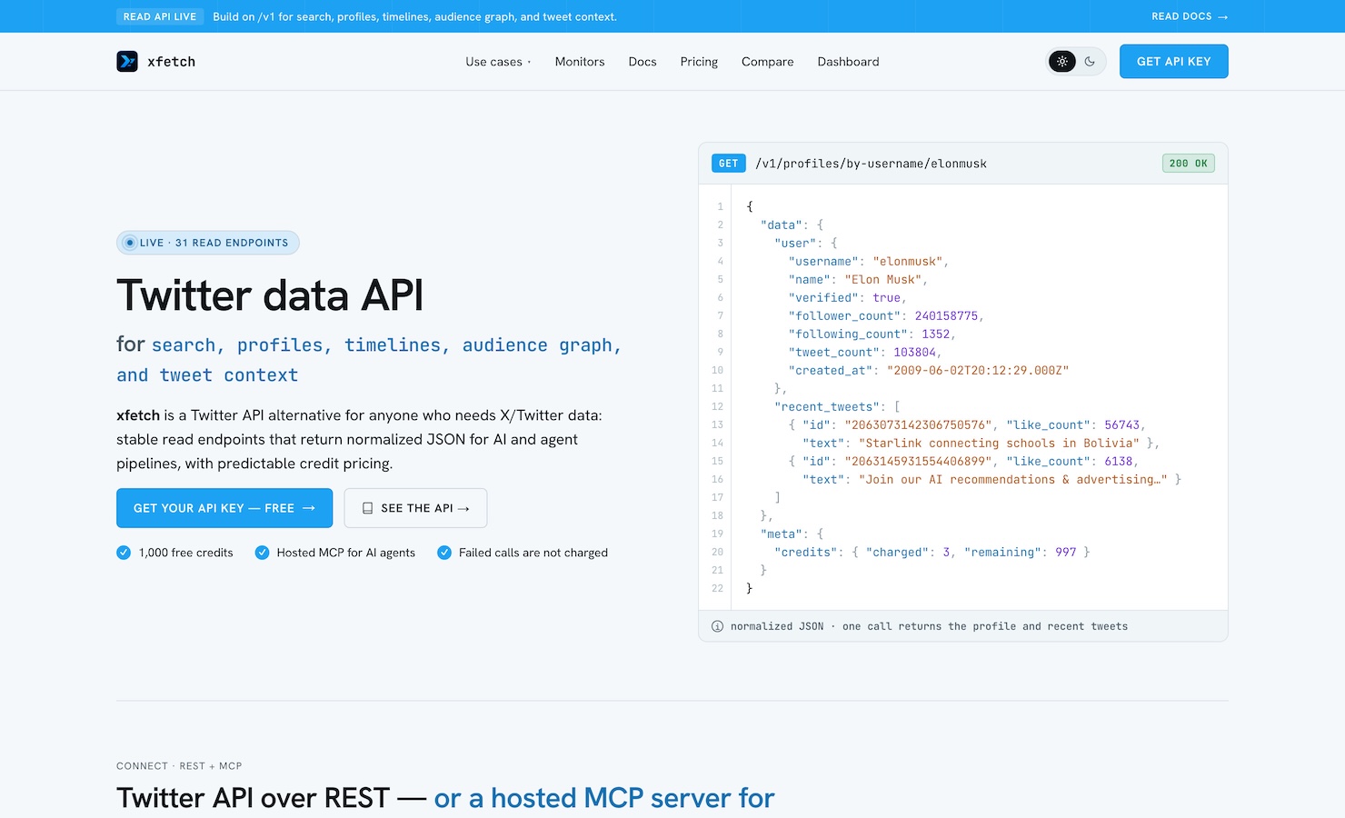1345x818 pixels.
Task: Click the GET method badge
Action: point(729,164)
